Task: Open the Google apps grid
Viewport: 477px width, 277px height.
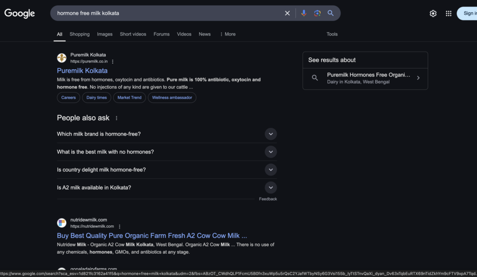Action: (449, 14)
